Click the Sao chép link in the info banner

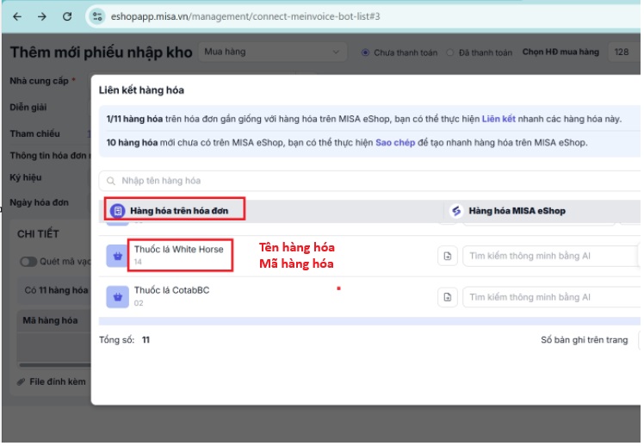coord(395,143)
